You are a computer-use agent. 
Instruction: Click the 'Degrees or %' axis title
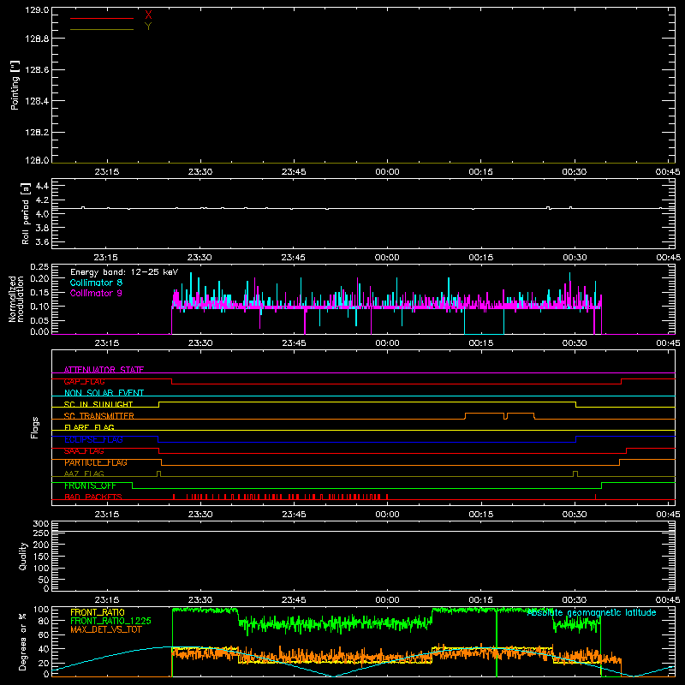23,642
